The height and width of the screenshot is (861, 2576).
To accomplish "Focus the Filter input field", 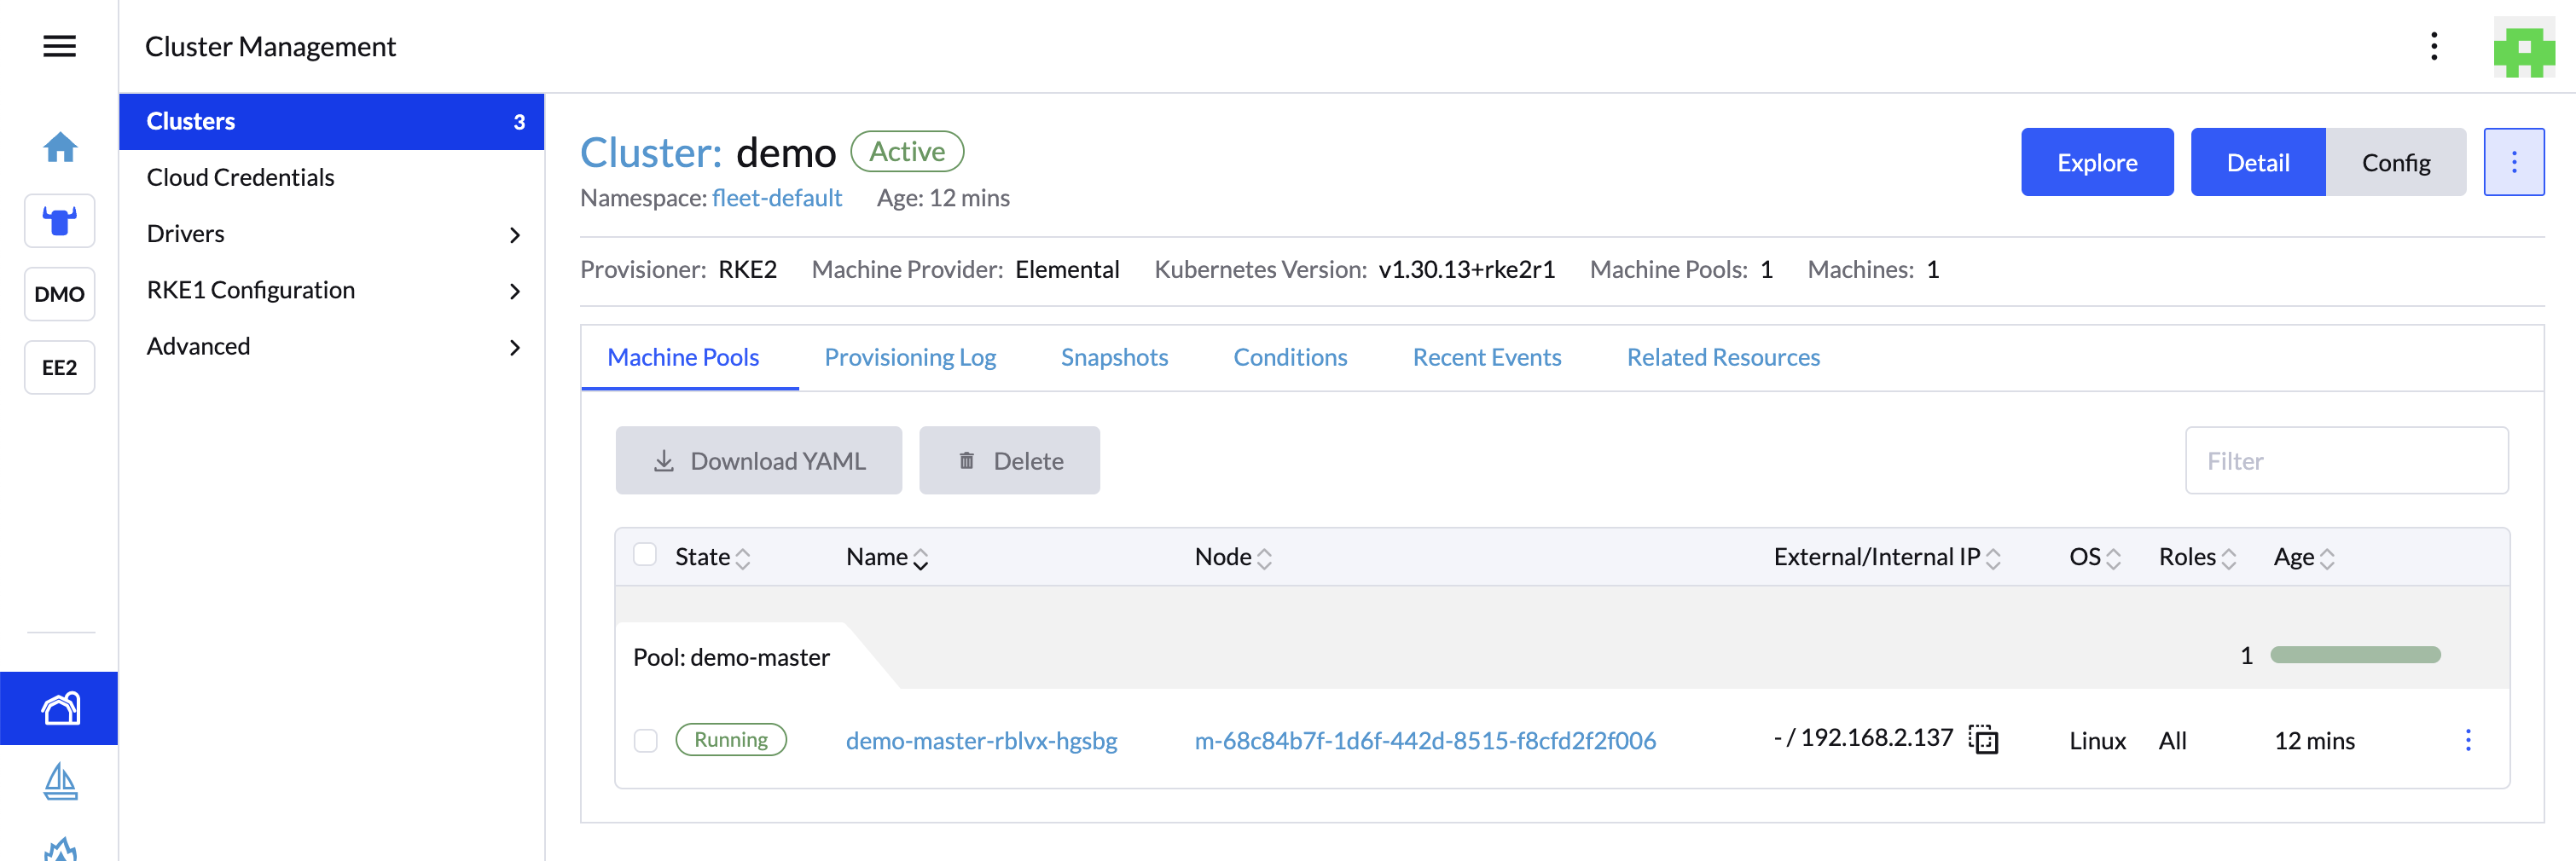I will point(2346,460).
